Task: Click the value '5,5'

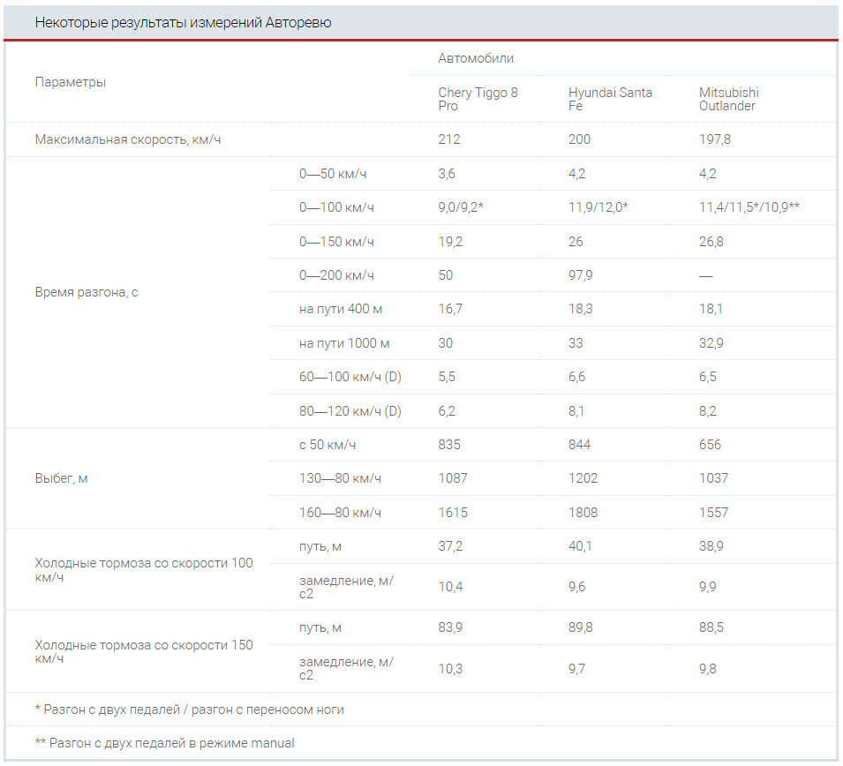Action: pos(447,377)
